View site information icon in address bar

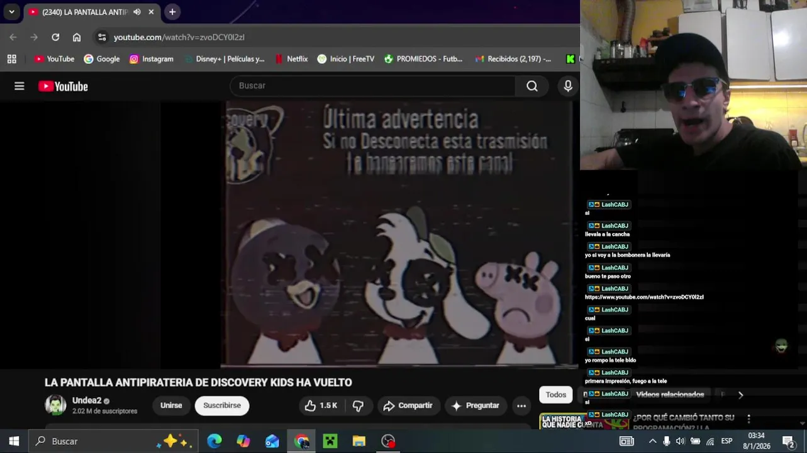(102, 37)
